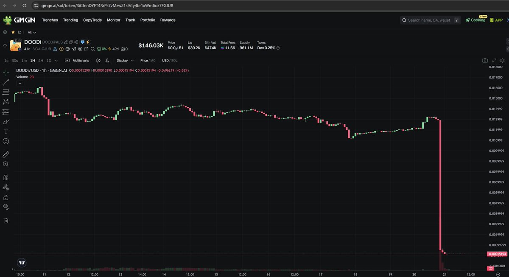Take a chart snapshot with camera icon

pos(485,61)
